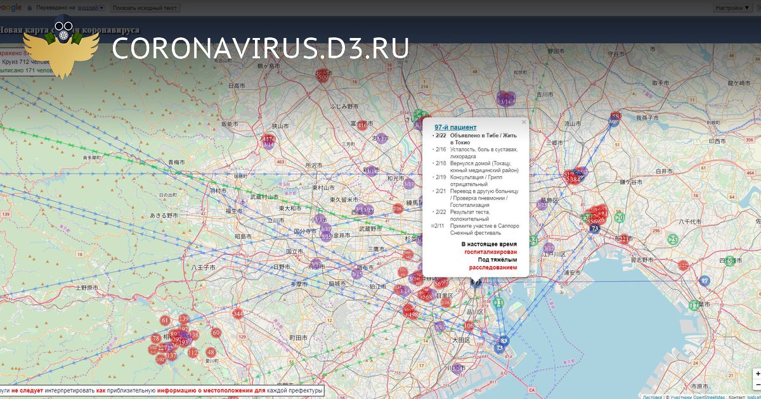This screenshot has width=761, height=399.
Task: Click the green marker numbered 17
Action: [695, 305]
